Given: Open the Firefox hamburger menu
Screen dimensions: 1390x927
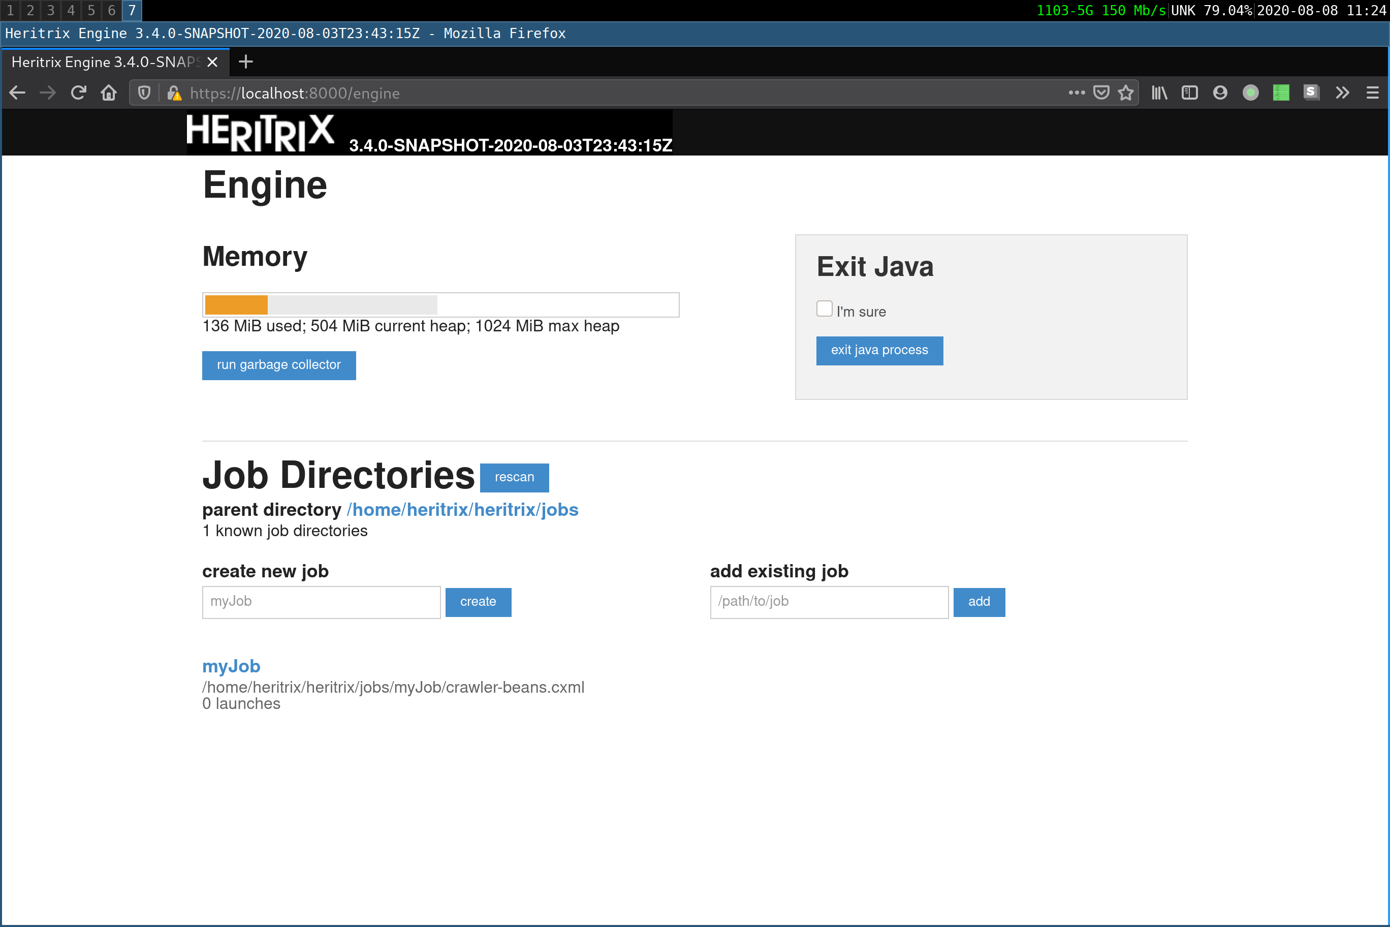Looking at the screenshot, I should (1372, 93).
